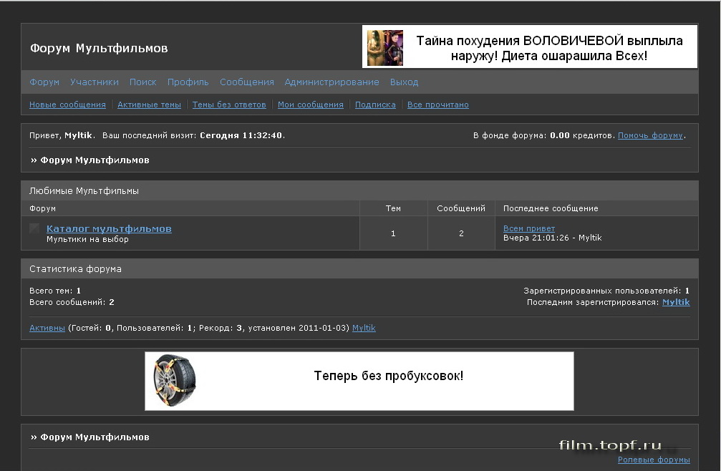Open the Администрирование panel
Image resolution: width=721 pixels, height=471 pixels.
click(332, 82)
